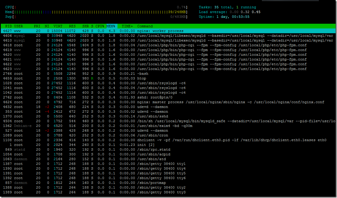Select the sshd: root@pts/0 row

168,97
